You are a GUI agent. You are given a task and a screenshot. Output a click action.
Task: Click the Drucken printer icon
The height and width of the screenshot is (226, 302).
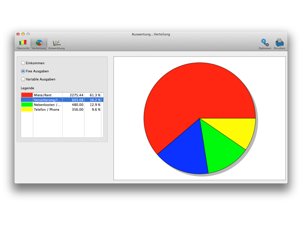[280, 43]
